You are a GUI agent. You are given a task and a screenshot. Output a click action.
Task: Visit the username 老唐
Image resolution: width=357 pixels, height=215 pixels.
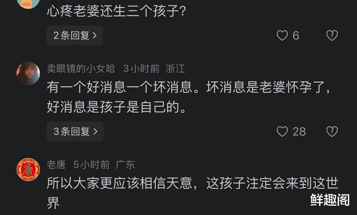tap(56, 165)
